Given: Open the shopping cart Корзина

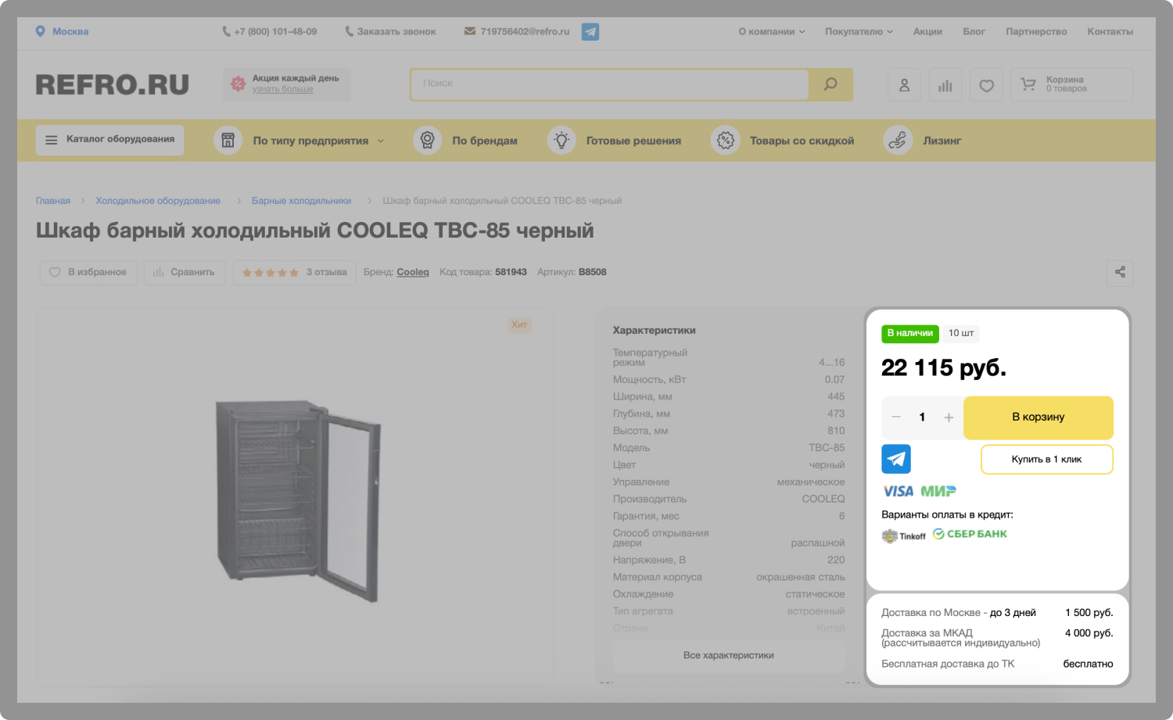Looking at the screenshot, I should click(x=1071, y=84).
